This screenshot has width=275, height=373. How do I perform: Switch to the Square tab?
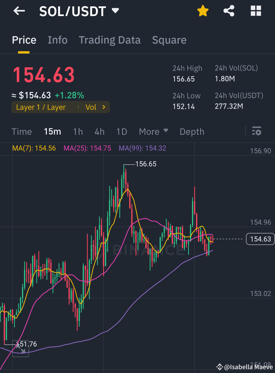(x=169, y=40)
